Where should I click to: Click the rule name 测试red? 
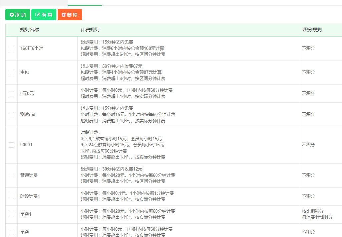click(28, 114)
